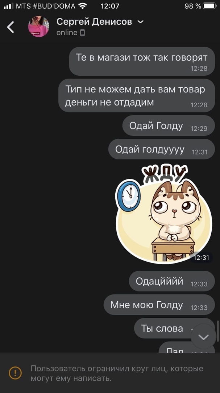Viewport: 220px width, 393px height.
Task: Expand dropdown chevron next to Сергей Денисов
Action: [141, 22]
